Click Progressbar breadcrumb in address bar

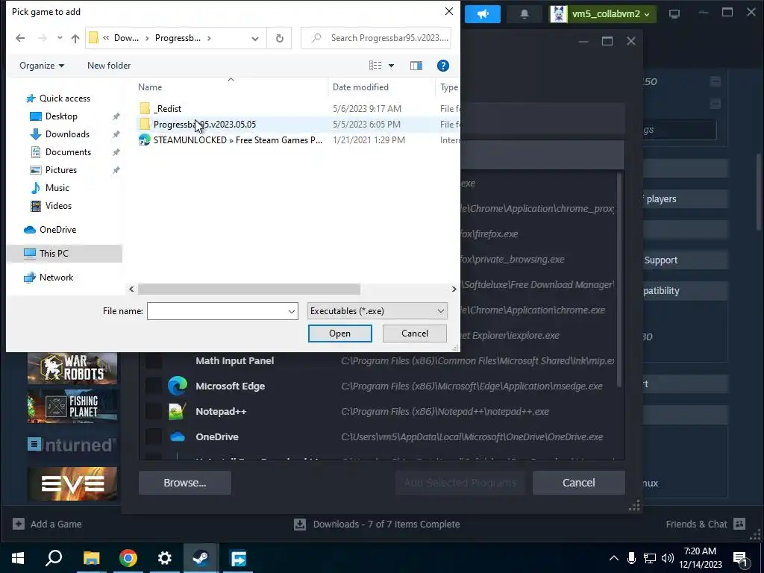pyautogui.click(x=178, y=38)
